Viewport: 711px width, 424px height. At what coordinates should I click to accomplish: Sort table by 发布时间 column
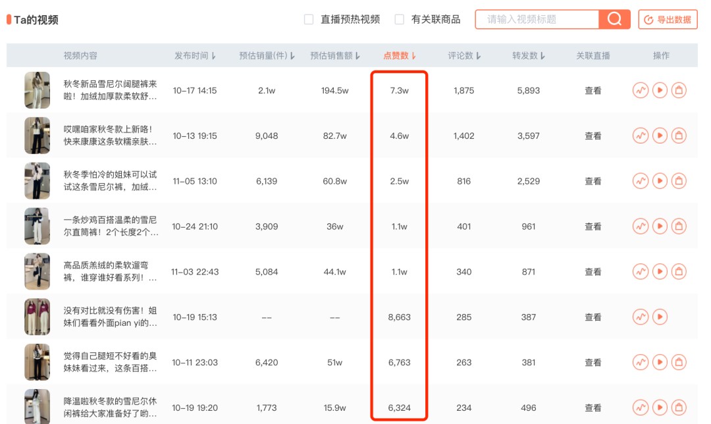click(x=195, y=55)
